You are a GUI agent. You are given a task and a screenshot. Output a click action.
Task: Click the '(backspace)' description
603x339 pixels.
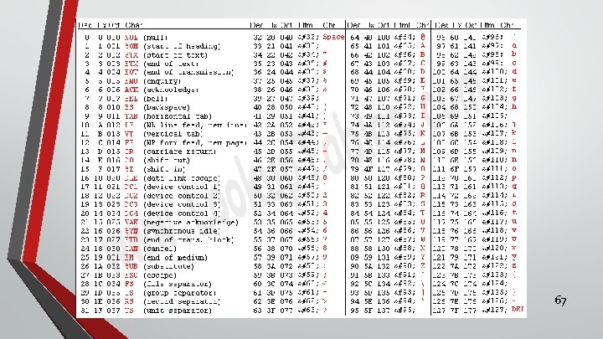[x=167, y=107]
